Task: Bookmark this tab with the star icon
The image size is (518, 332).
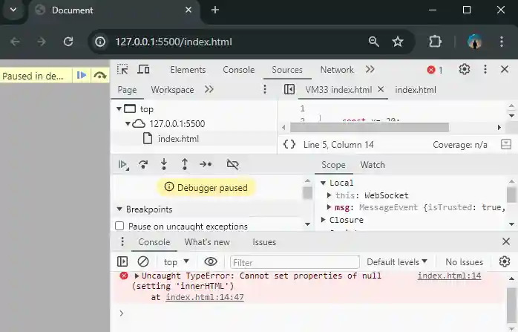Action: [x=398, y=42]
